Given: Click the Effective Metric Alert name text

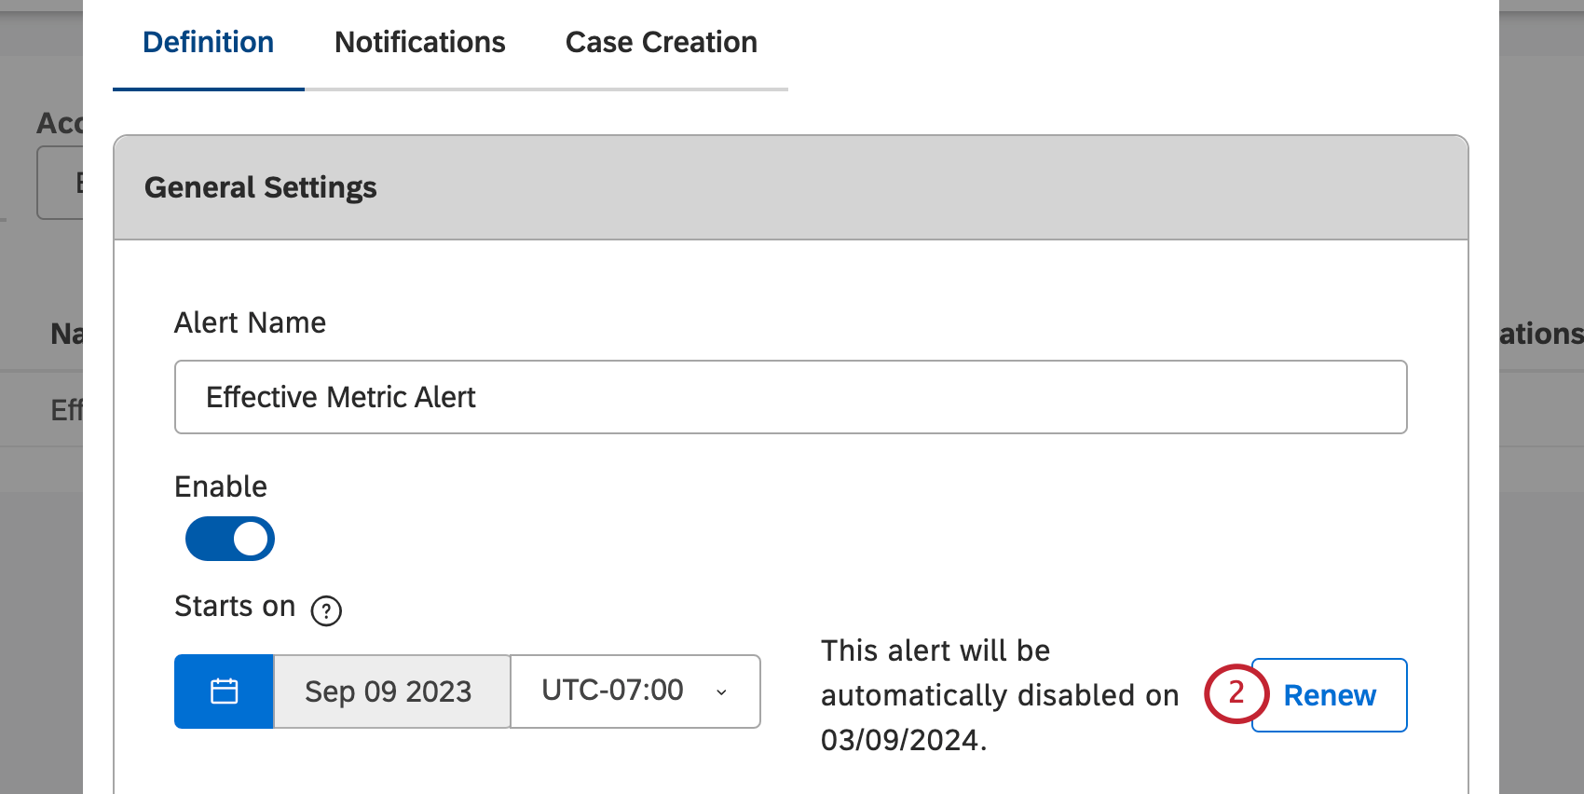Looking at the screenshot, I should tap(341, 397).
